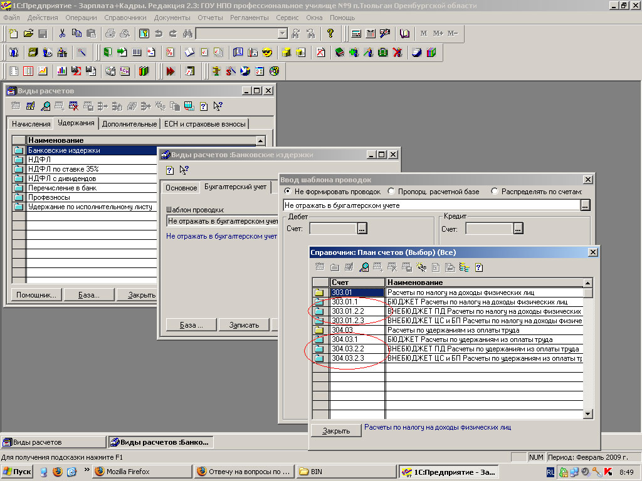Click the percent sign icon in second toolbar
The image size is (642, 481).
(x=169, y=52)
